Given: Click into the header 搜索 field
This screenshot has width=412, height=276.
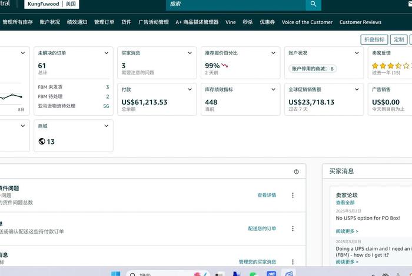Looking at the screenshot, I should coord(236,4).
